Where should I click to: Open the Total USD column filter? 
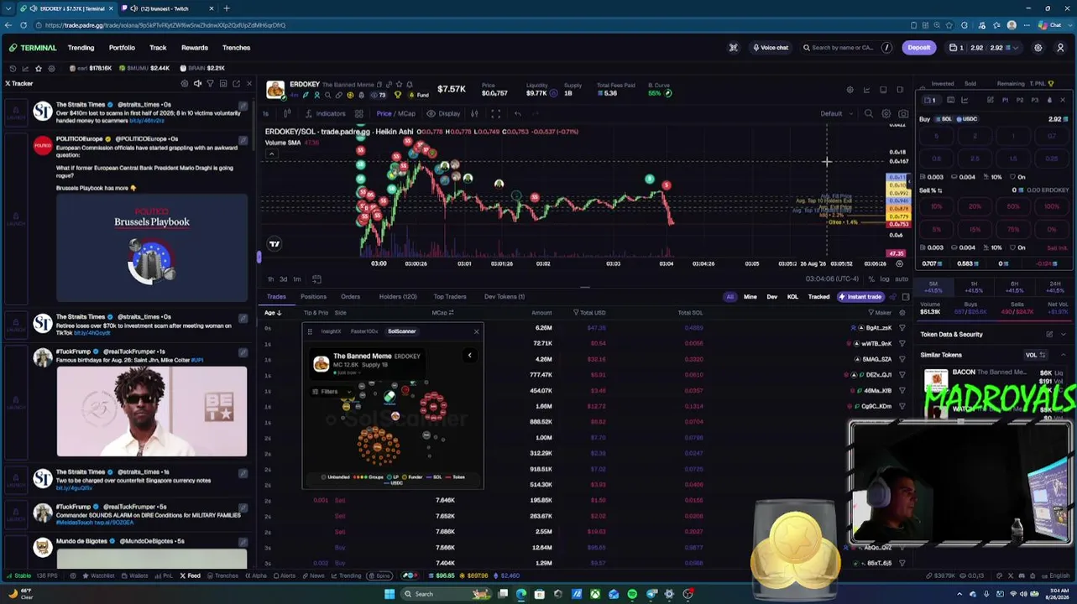[576, 313]
